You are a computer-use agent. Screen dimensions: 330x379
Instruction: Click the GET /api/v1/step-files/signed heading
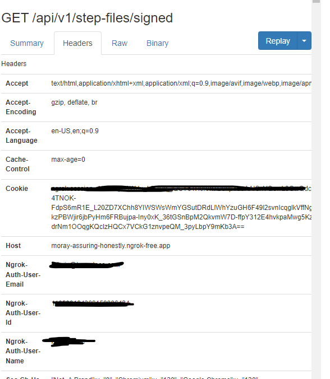click(87, 18)
